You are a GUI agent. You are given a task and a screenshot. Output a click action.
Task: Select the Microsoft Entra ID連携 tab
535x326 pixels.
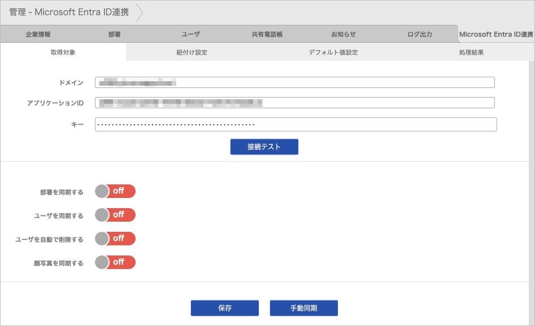(x=496, y=34)
